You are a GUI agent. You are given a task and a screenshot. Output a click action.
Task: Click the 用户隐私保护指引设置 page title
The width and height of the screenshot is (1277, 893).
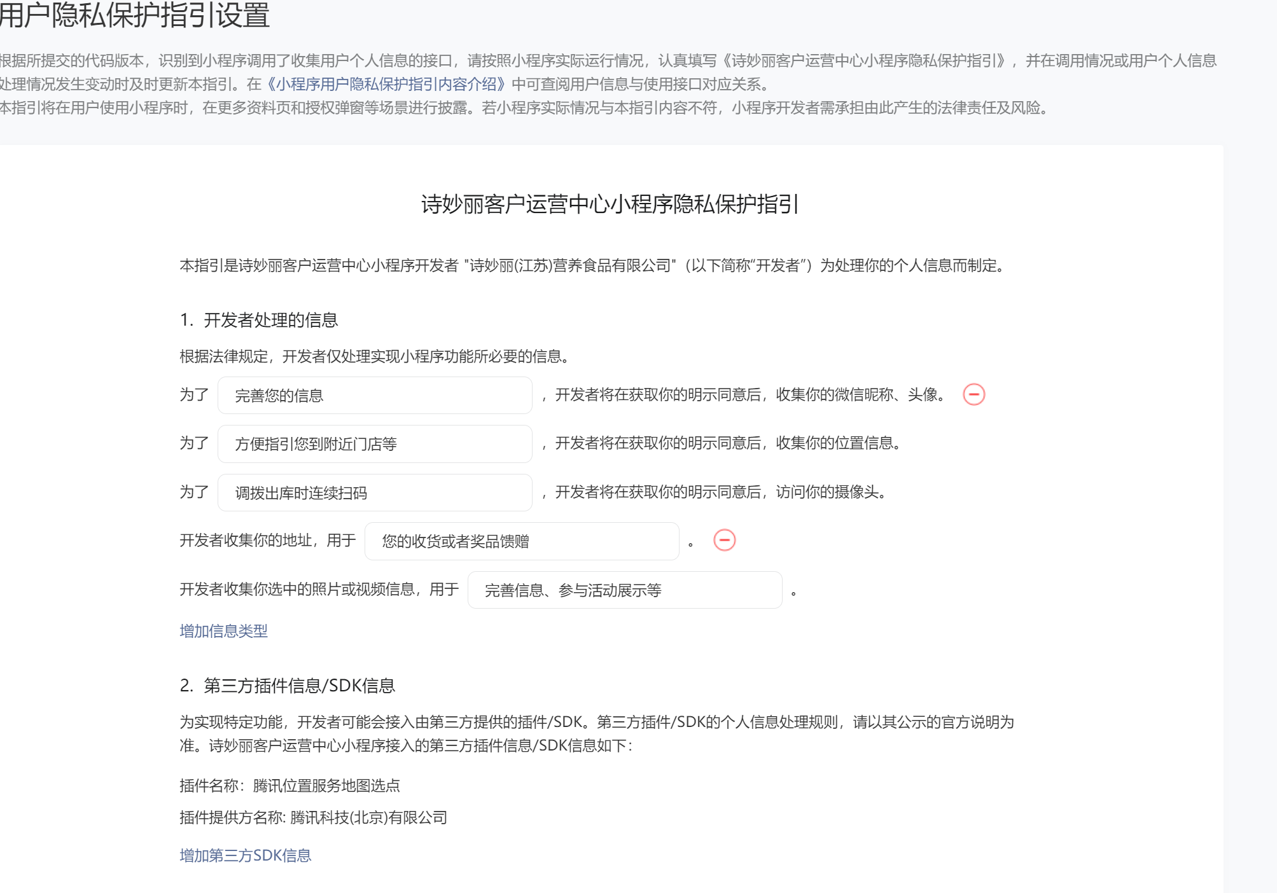tap(134, 15)
